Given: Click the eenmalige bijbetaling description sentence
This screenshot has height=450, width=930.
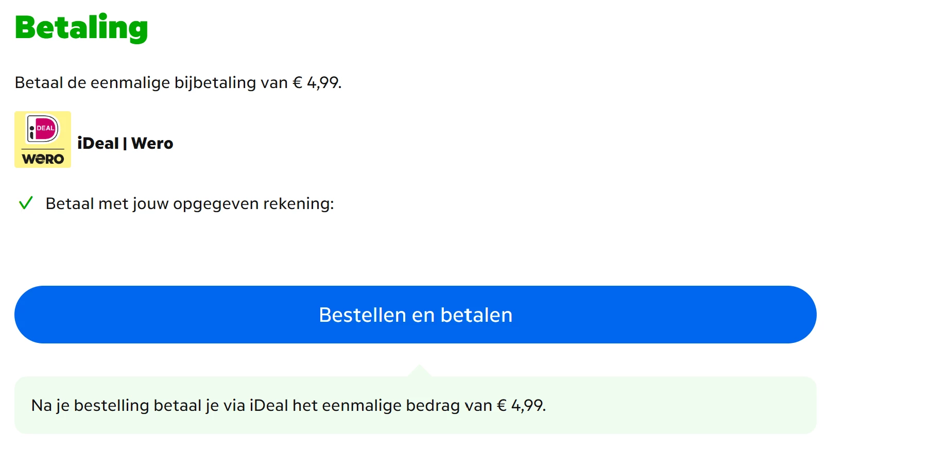Looking at the screenshot, I should click(x=178, y=82).
